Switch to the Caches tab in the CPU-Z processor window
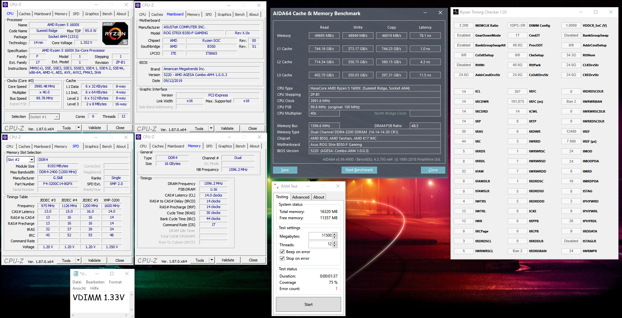 pyautogui.click(x=25, y=14)
